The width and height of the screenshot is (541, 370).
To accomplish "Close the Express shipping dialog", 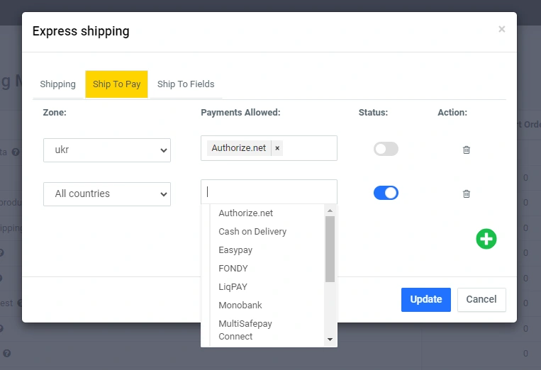I will click(501, 29).
